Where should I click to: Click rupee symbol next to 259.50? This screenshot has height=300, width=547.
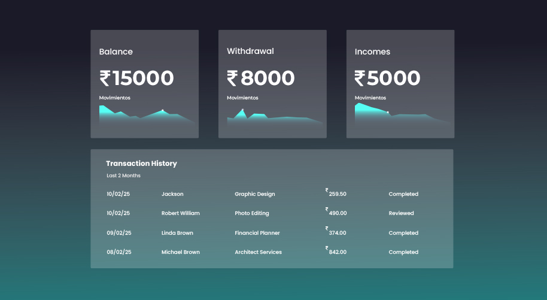(327, 190)
